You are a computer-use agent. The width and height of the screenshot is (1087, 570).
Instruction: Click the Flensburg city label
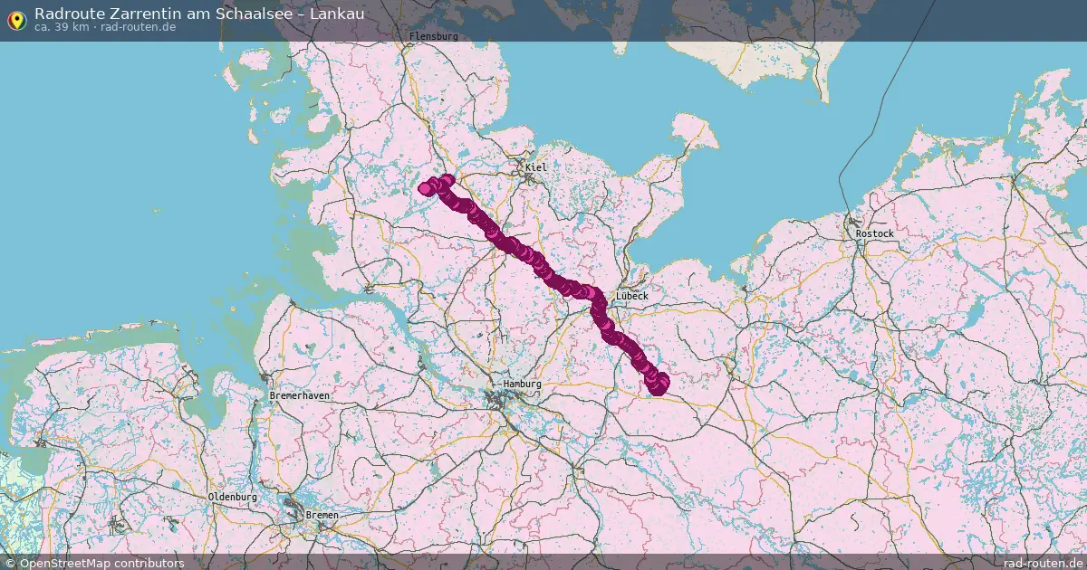click(434, 36)
